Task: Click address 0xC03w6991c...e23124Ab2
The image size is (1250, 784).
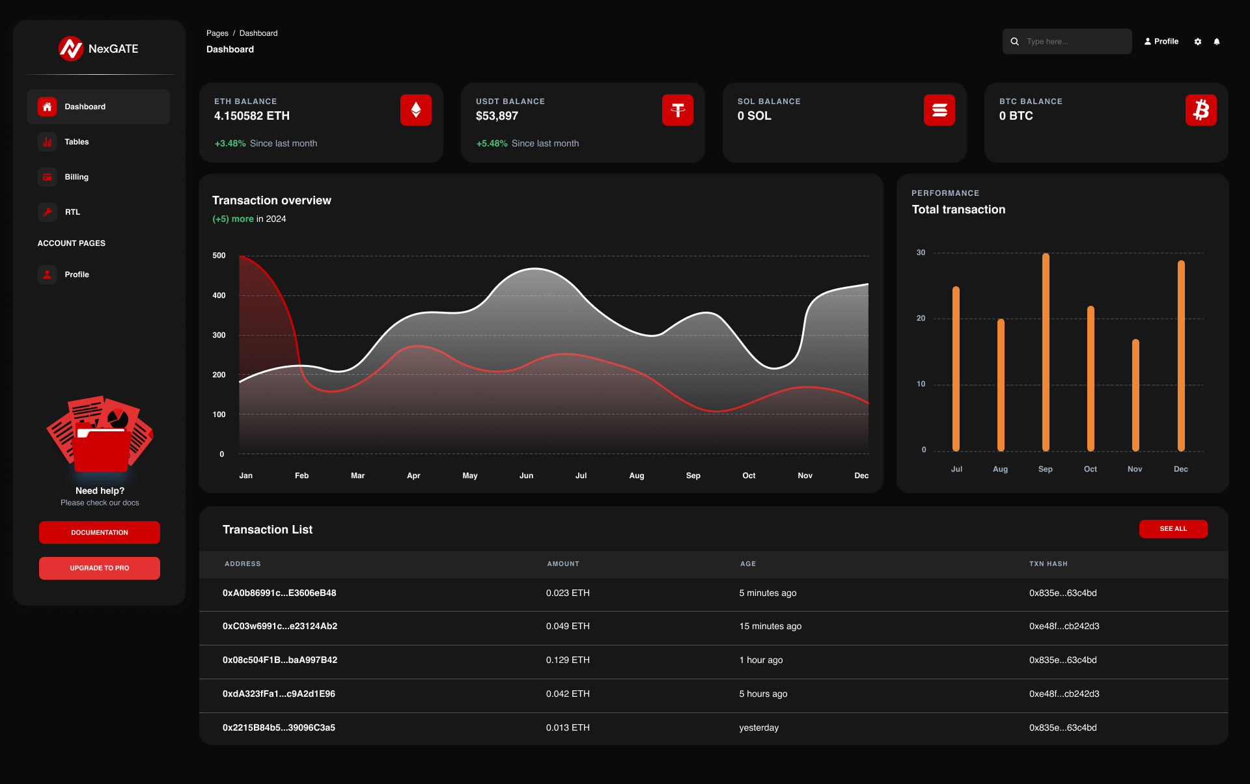Action: (x=280, y=626)
